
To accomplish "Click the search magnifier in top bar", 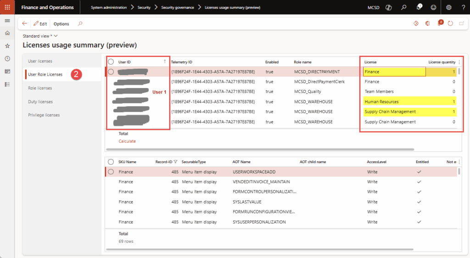I will coord(404,7).
